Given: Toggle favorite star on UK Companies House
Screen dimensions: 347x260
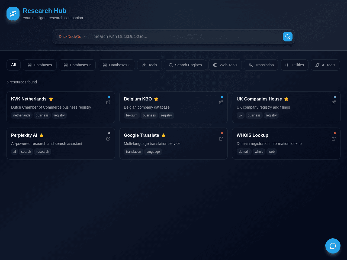Looking at the screenshot, I should (286, 99).
